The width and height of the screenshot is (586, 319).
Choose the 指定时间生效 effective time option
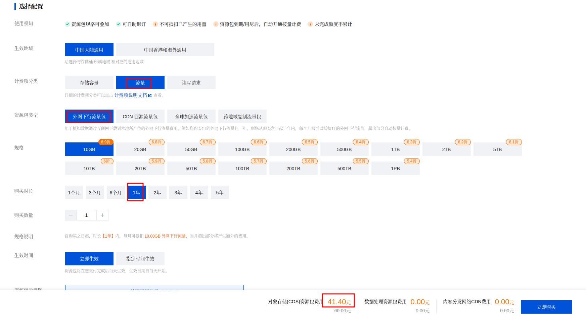click(140, 259)
